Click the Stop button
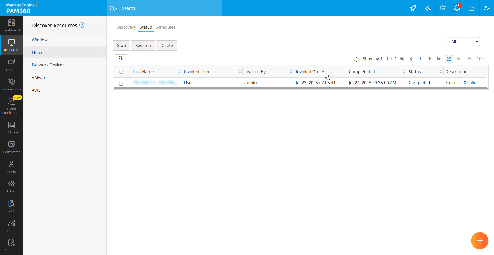The height and width of the screenshot is (255, 494). pos(121,46)
